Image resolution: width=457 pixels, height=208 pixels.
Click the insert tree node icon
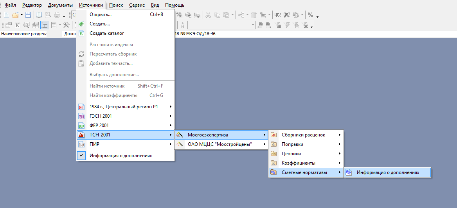point(241,15)
